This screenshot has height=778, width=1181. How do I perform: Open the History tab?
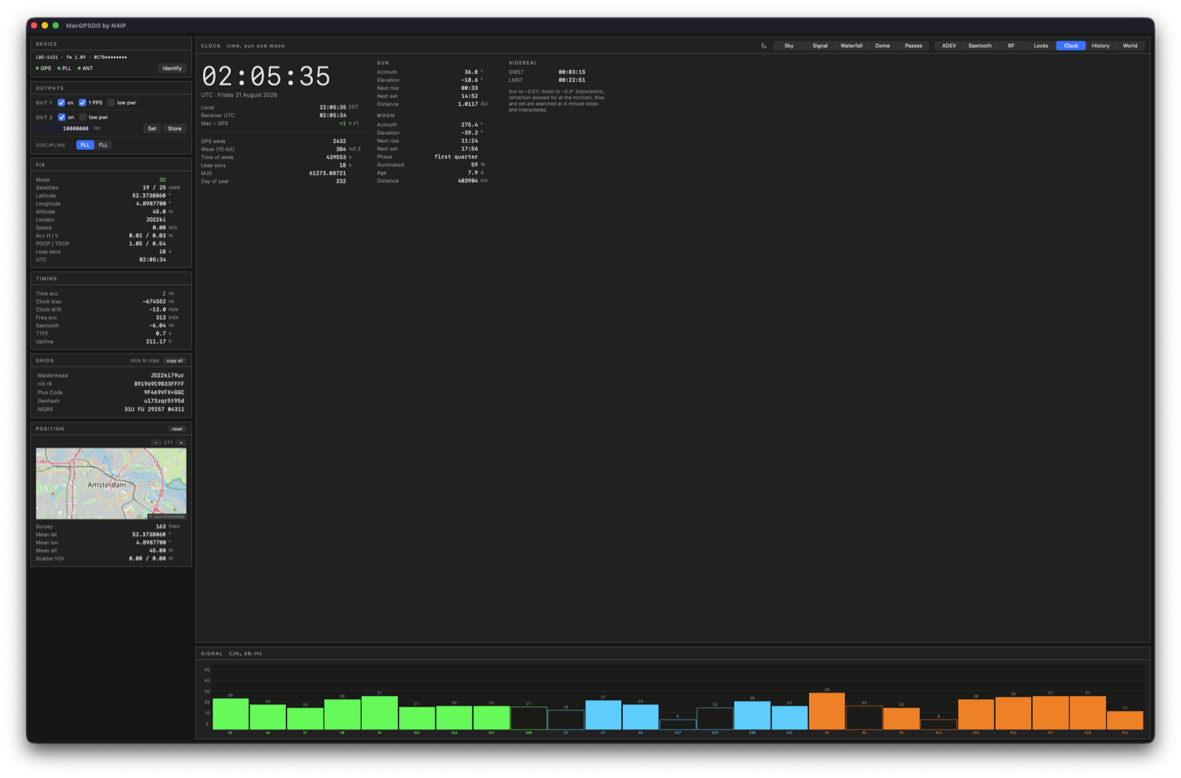click(x=1101, y=46)
